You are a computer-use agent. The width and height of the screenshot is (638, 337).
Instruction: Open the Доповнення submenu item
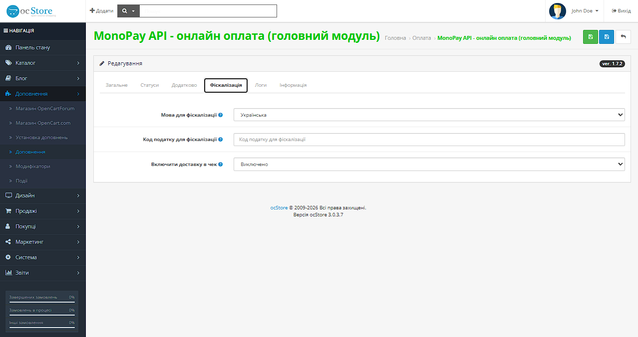43,152
